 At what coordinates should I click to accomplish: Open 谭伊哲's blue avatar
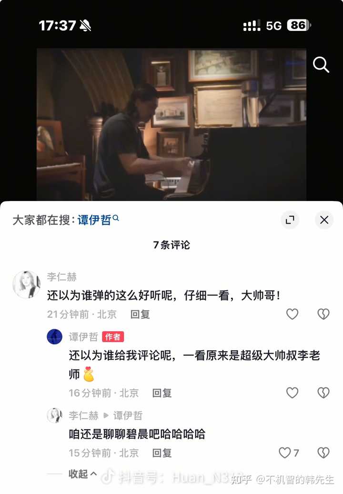pyautogui.click(x=54, y=336)
